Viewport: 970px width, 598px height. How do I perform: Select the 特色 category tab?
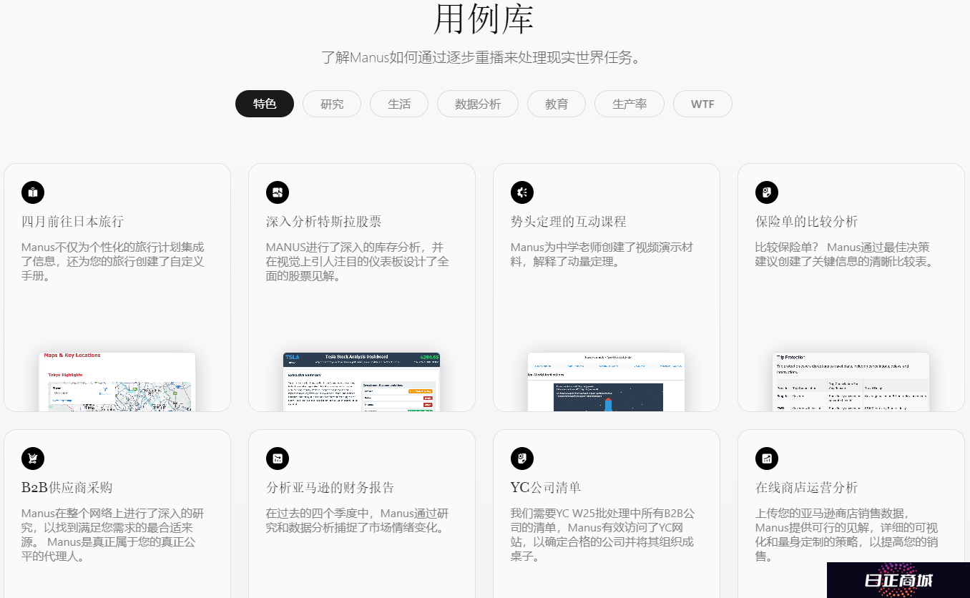pos(265,104)
